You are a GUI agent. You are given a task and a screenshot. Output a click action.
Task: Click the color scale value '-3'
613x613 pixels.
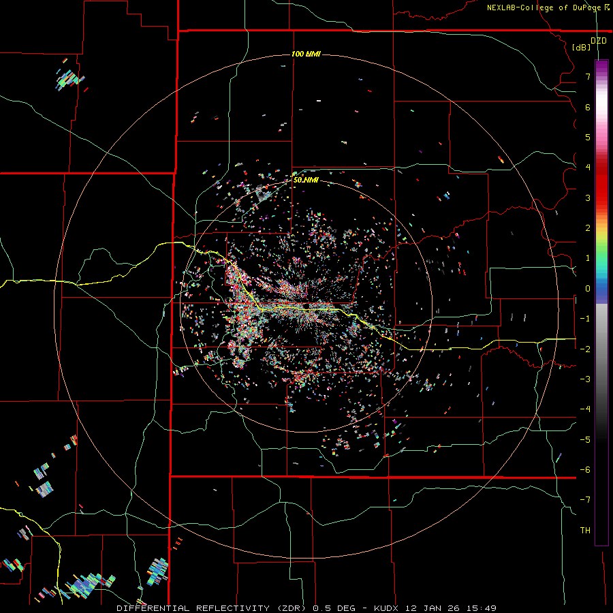click(585, 379)
